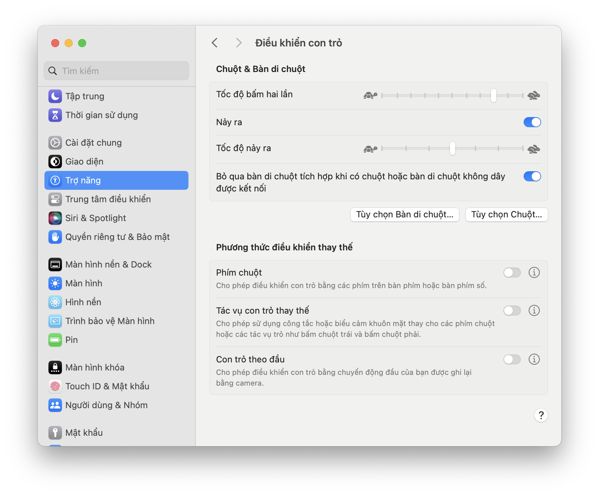Go forward with the right chevron
The width and height of the screenshot is (599, 496).
(x=239, y=43)
